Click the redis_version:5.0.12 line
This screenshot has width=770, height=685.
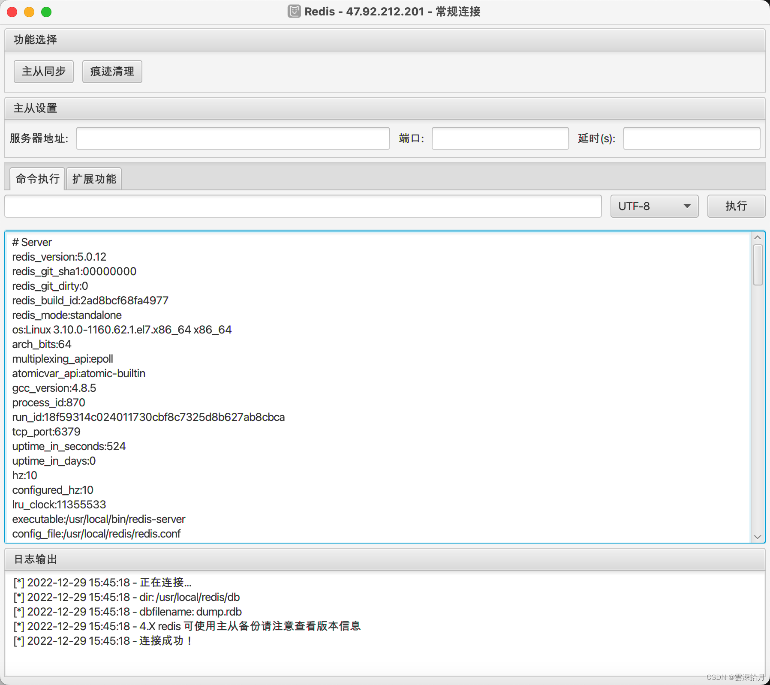[x=59, y=257]
